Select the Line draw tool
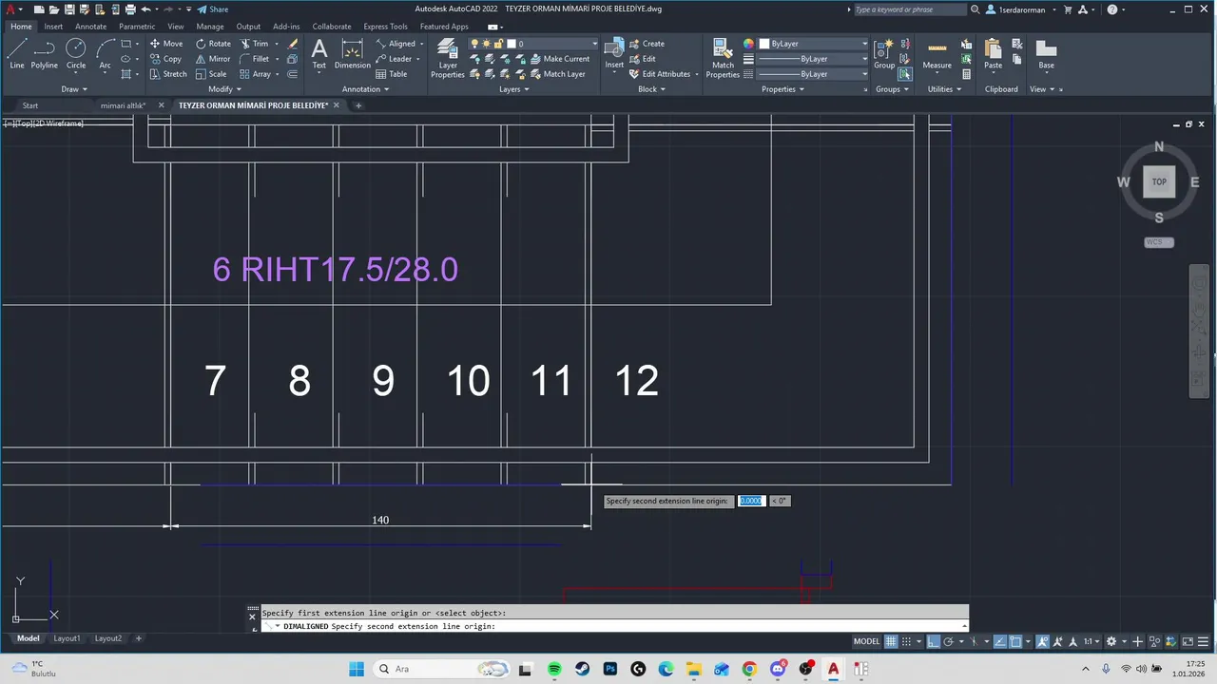This screenshot has height=684, width=1217. (x=17, y=53)
